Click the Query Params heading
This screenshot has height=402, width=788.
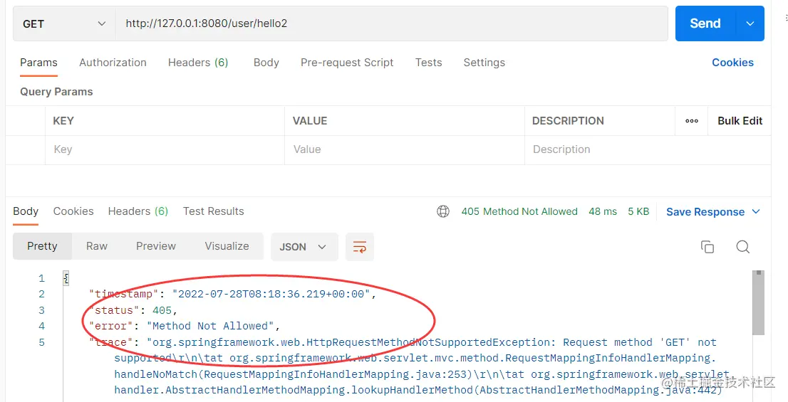point(56,92)
